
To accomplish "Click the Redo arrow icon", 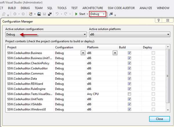I will pos(66,14).
